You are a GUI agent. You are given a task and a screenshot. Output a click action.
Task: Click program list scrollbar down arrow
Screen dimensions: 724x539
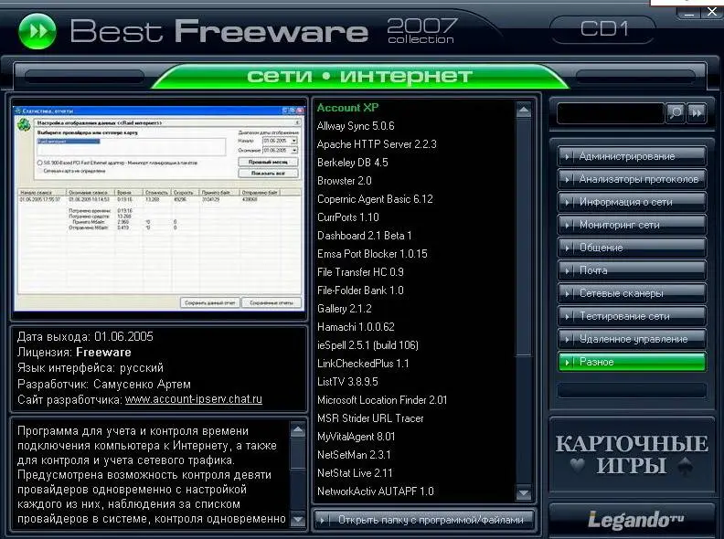(x=524, y=492)
